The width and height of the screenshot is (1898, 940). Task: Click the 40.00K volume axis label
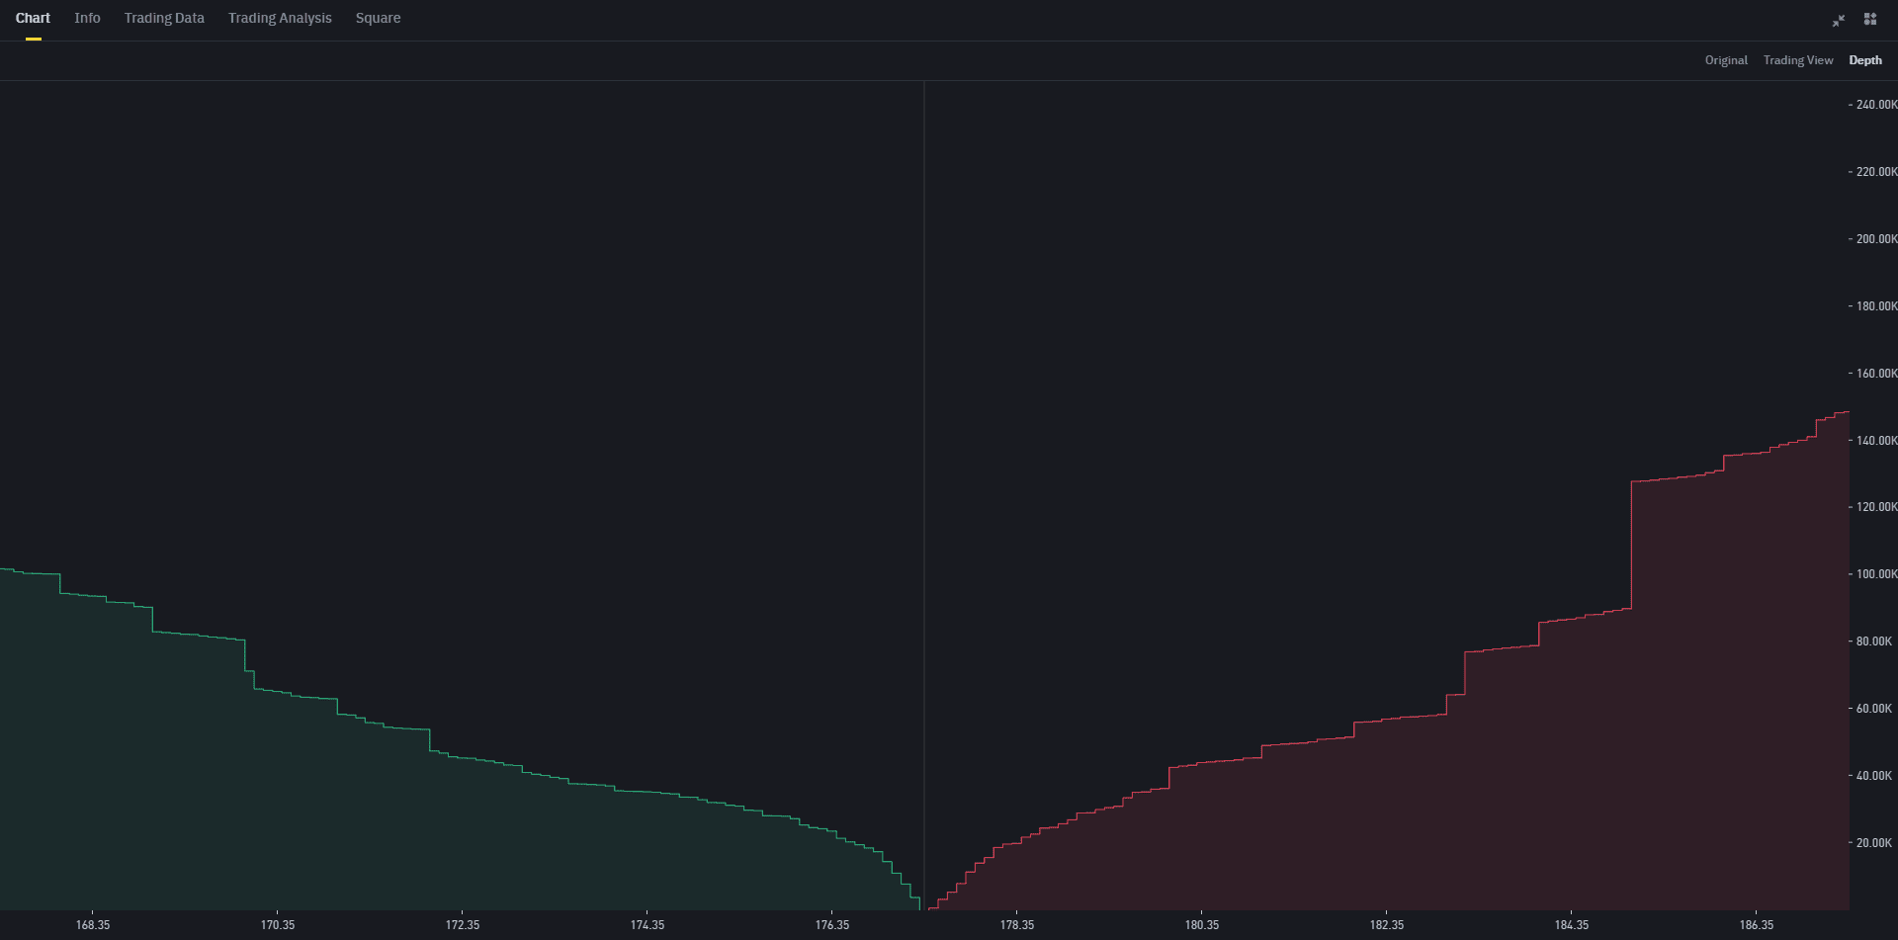[1874, 776]
